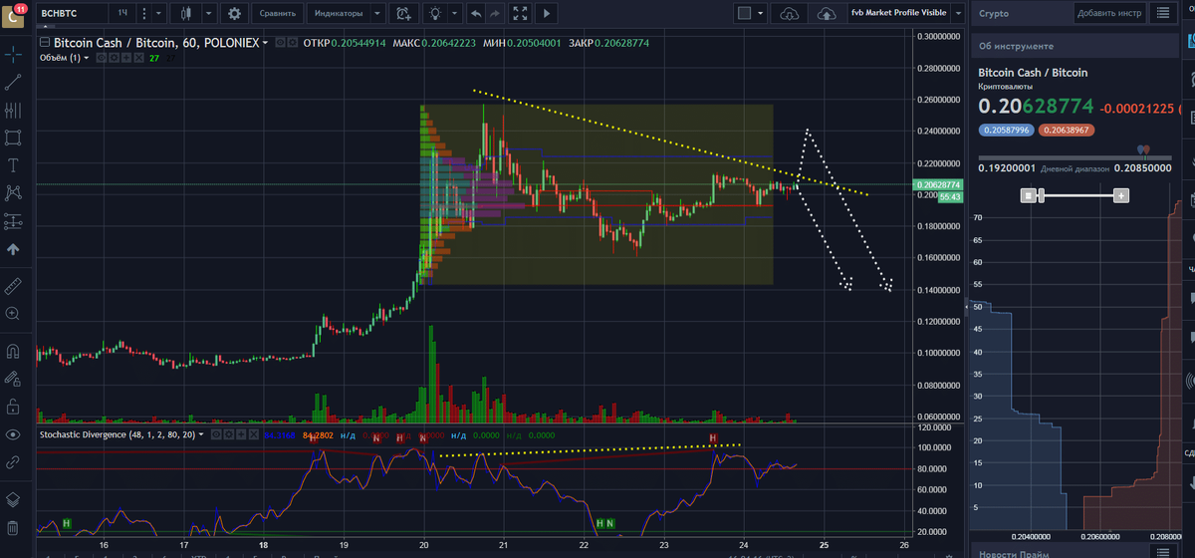Hide the Объём indicator with eye icon
1195x558 pixels.
[100, 58]
